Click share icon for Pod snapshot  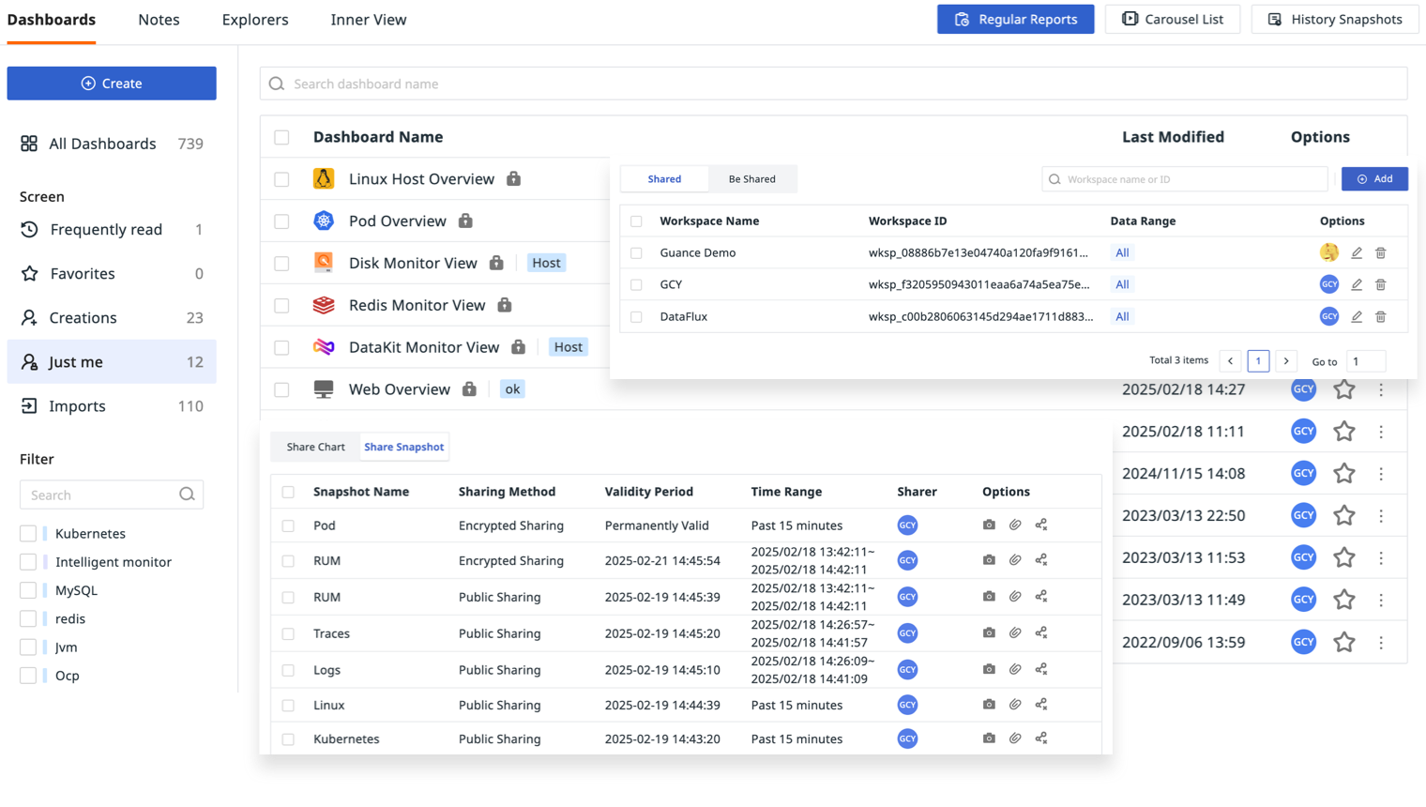[1041, 525]
